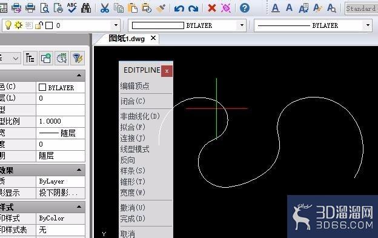Open the BYLAYER color dropdown
This screenshot has height=238, width=378.
(x=242, y=25)
